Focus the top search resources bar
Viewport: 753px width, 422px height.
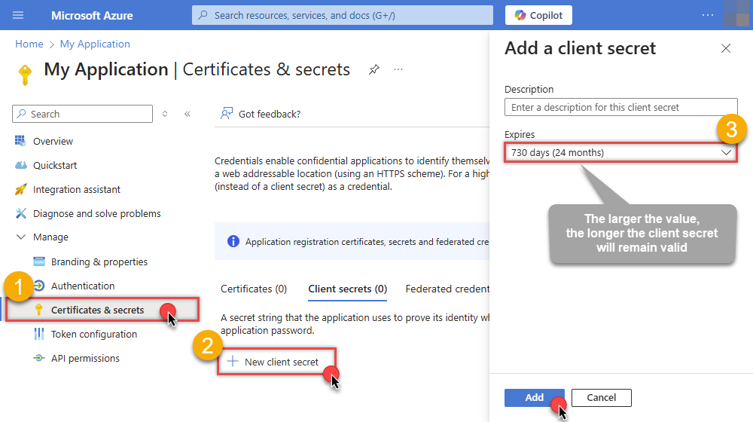343,15
